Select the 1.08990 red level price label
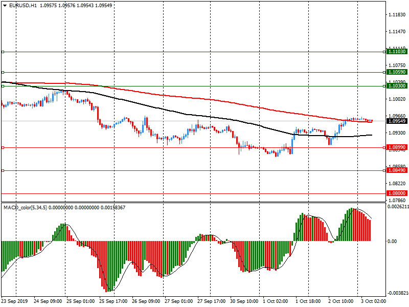Image resolution: width=409 pixels, height=307 pixels. pyautogui.click(x=397, y=147)
